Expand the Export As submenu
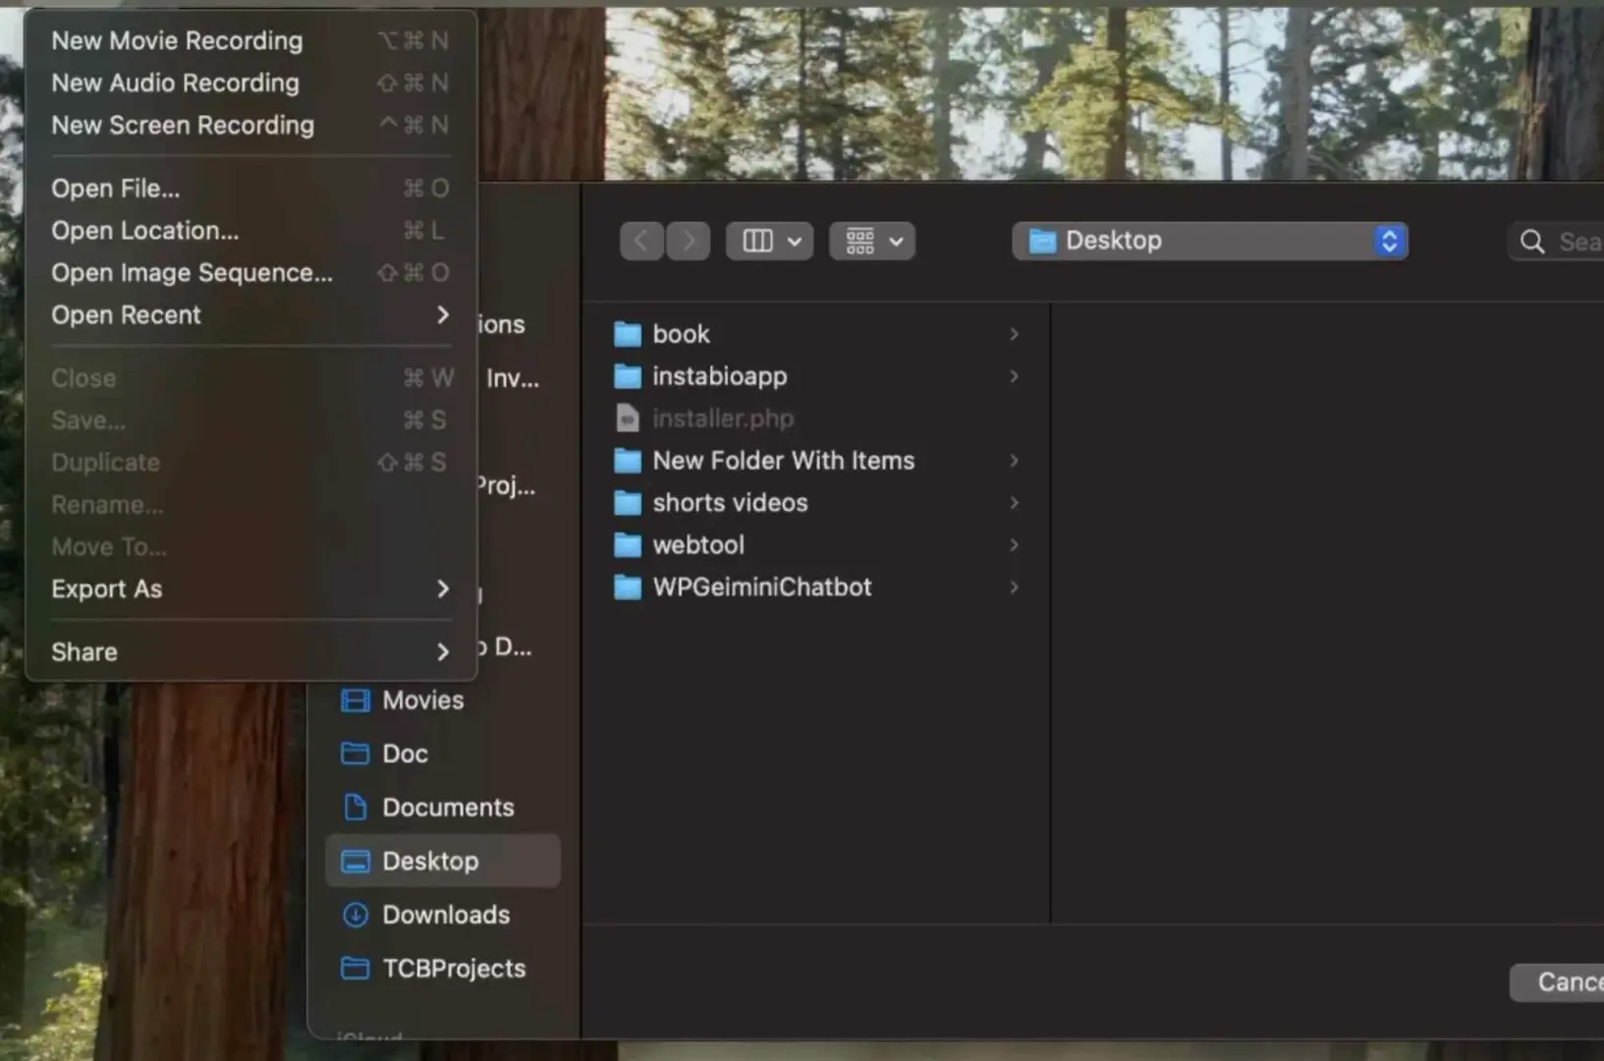 pos(250,588)
